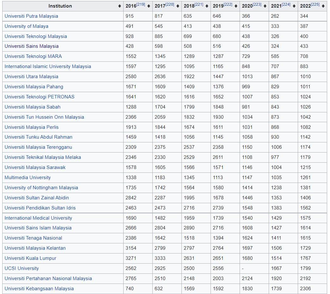The width and height of the screenshot is (330, 294).
Task: Open Universiti Malaysia Pahang link
Action: (34, 87)
